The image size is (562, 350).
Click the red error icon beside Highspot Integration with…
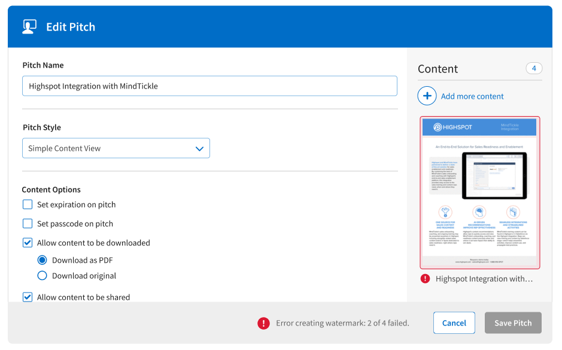(x=425, y=279)
